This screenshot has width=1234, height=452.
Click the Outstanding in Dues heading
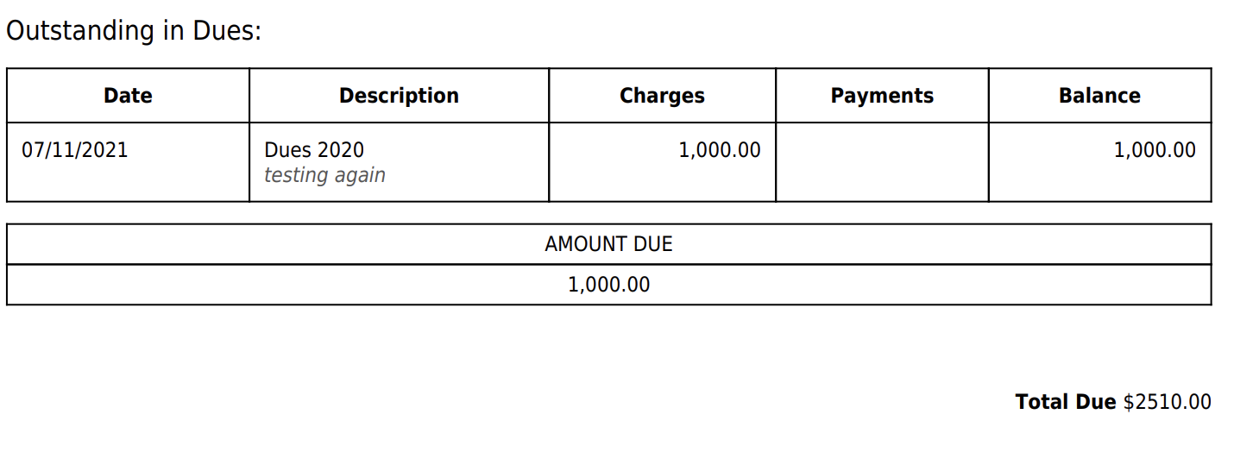click(x=134, y=32)
